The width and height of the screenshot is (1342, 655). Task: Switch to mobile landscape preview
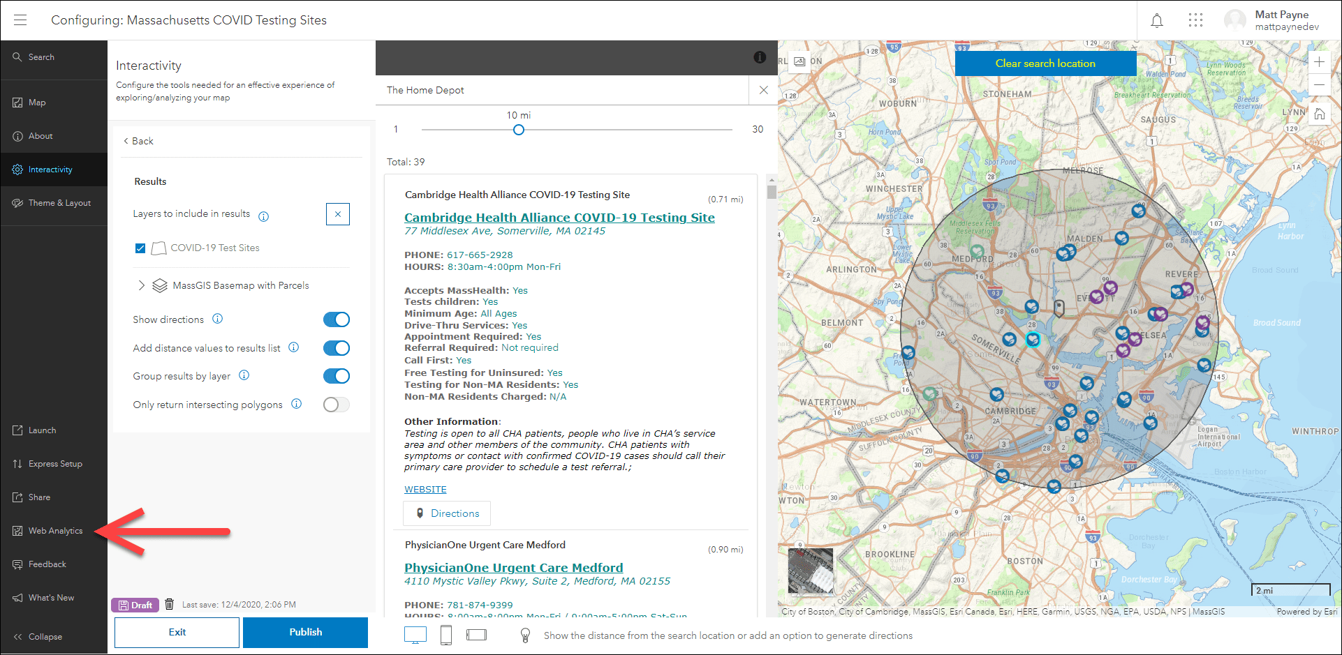point(476,635)
